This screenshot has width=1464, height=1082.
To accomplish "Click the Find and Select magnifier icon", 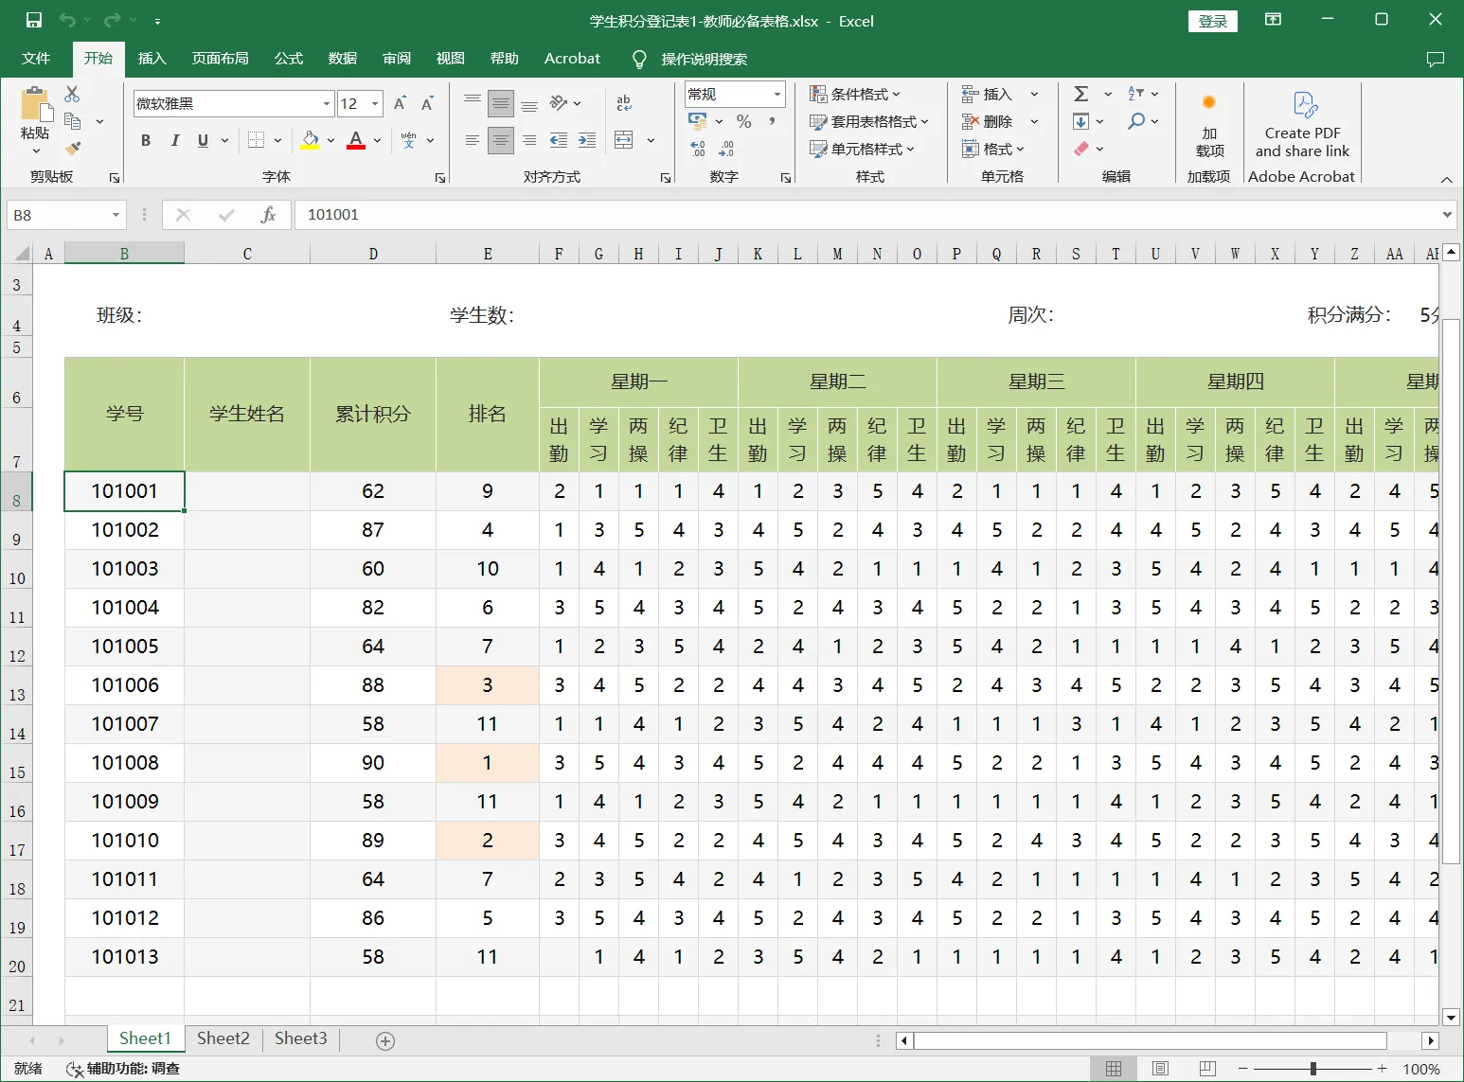I will click(1136, 121).
